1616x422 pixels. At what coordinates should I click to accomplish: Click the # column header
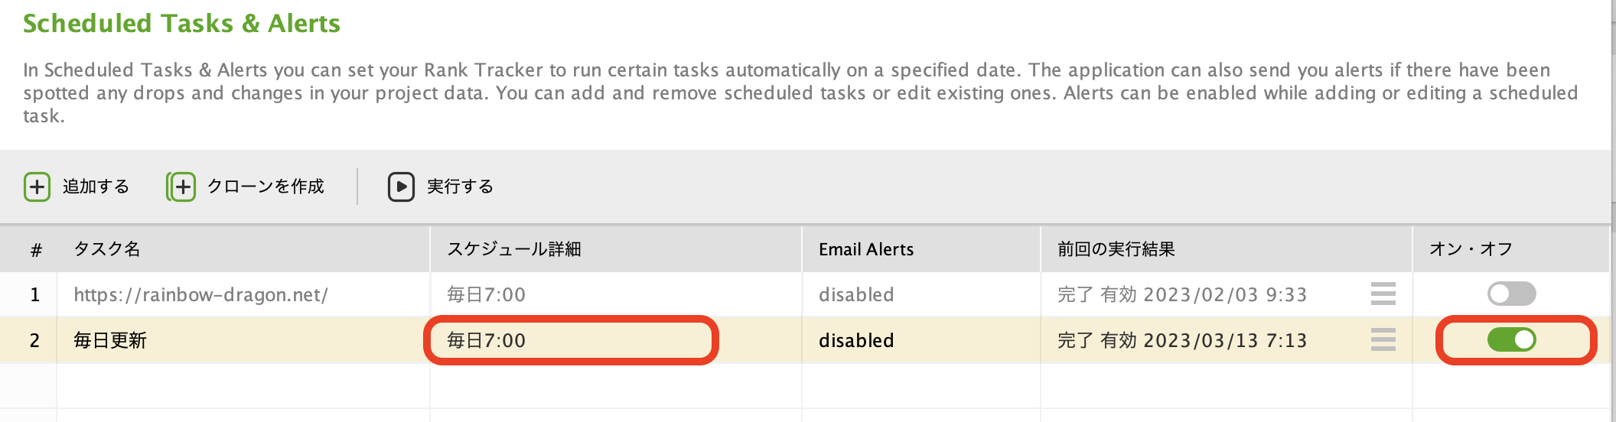36,250
